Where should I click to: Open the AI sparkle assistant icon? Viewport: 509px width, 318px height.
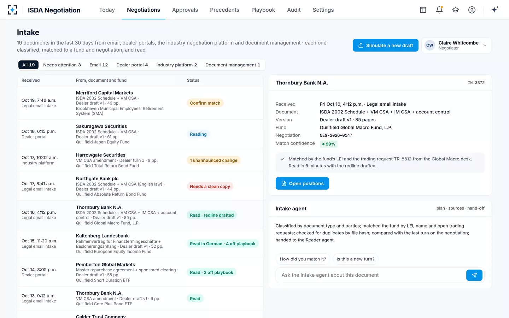495,10
